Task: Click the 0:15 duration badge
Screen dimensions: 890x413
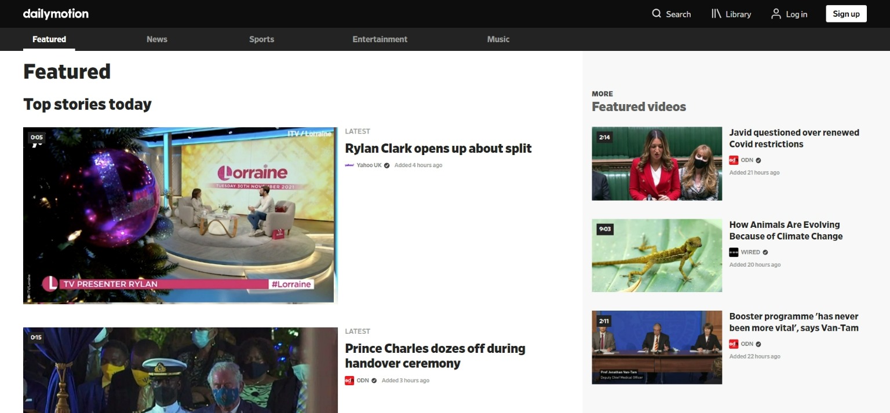Action: (36, 338)
